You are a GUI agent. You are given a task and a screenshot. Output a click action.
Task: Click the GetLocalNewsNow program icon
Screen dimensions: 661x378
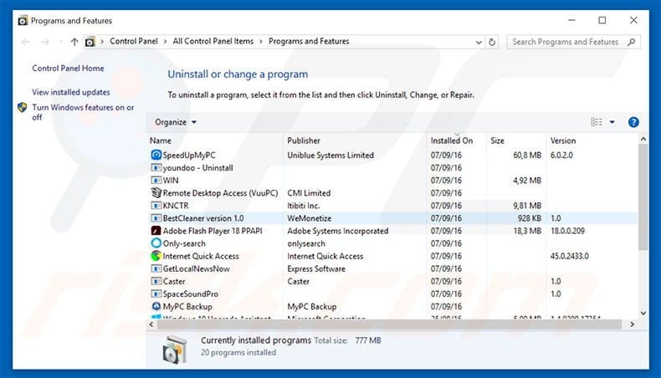156,268
